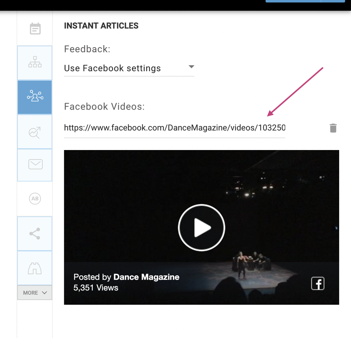Click the dancers on stage in the video preview
This screenshot has height=338, width=351.
251,263
